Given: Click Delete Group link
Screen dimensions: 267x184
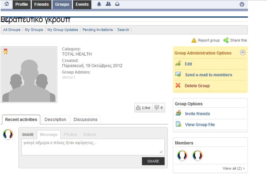Looking at the screenshot, I should click(x=197, y=86).
